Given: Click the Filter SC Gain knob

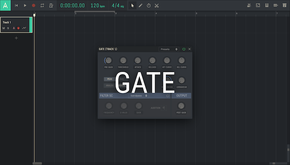Looking at the screenshot, I should [x=139, y=106].
